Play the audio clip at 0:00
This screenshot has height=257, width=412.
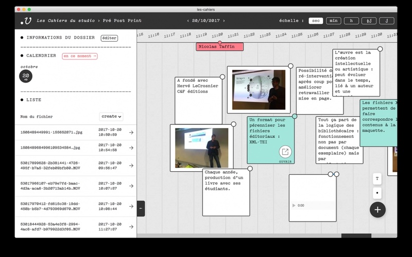[x=294, y=206]
